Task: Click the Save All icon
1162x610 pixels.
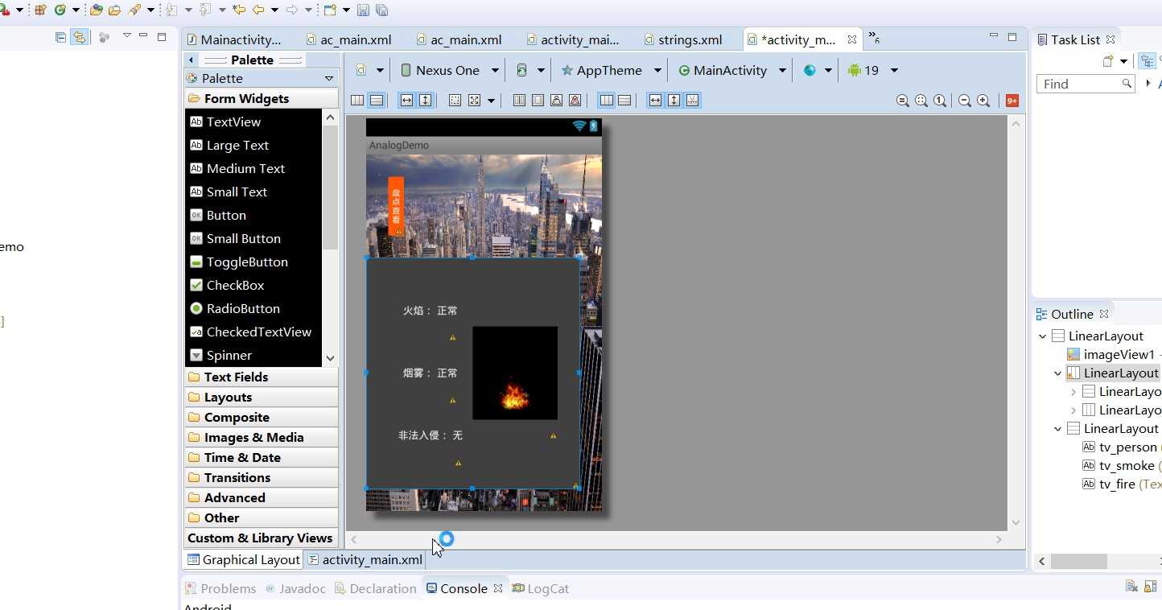Action: pos(382,10)
